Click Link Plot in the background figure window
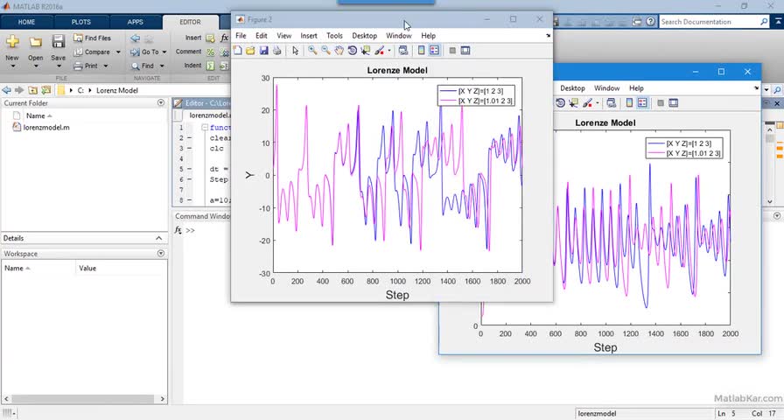784x420 pixels. point(611,103)
